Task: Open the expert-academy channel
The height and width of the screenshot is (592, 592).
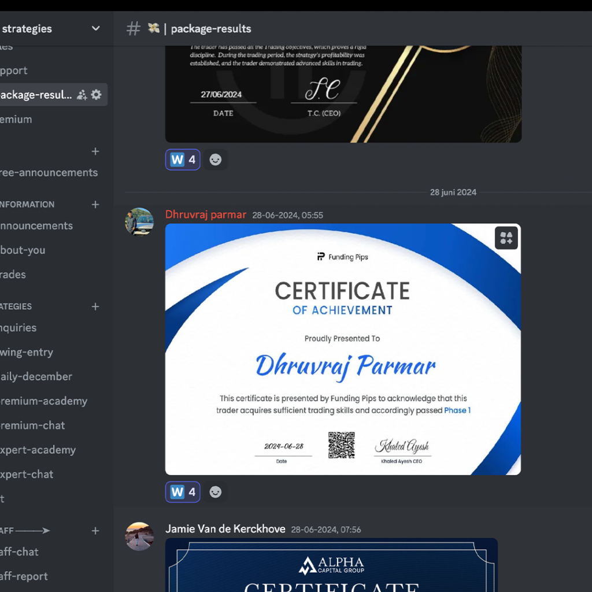Action: pos(38,450)
